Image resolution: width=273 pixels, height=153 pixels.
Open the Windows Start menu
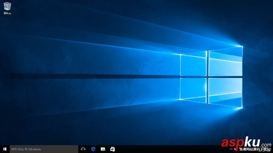pyautogui.click(x=5, y=149)
